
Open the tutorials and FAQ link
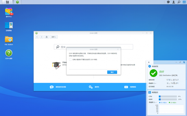click(x=58, y=87)
